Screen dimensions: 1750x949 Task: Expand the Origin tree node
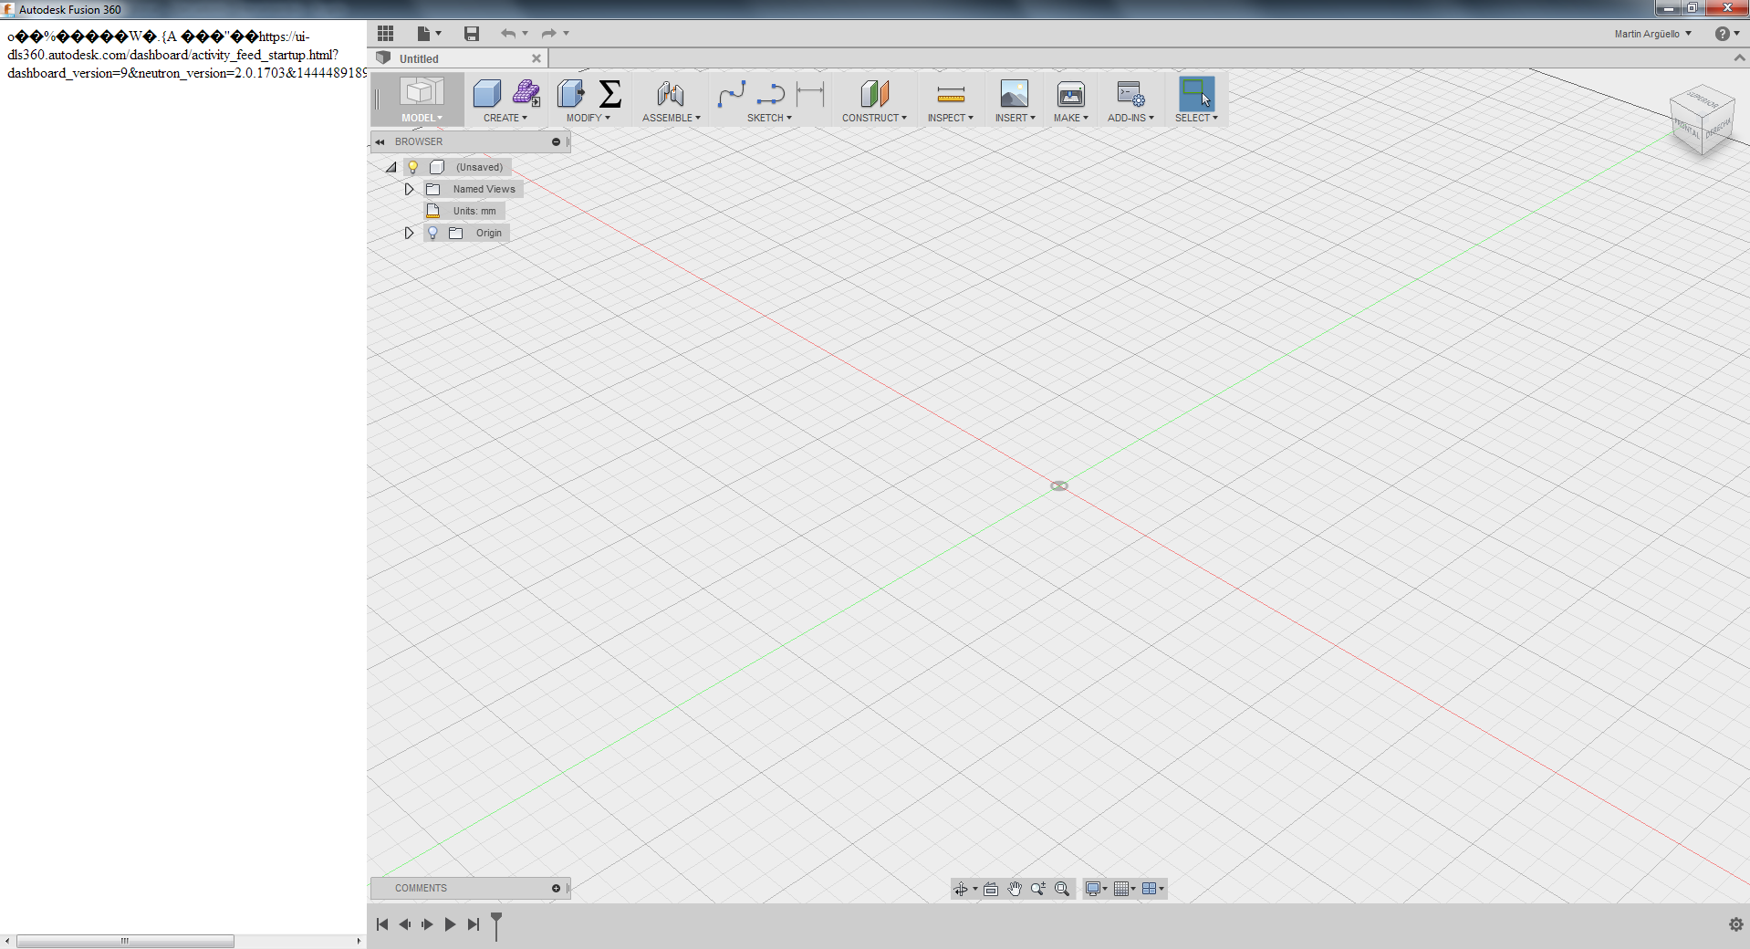pos(409,233)
